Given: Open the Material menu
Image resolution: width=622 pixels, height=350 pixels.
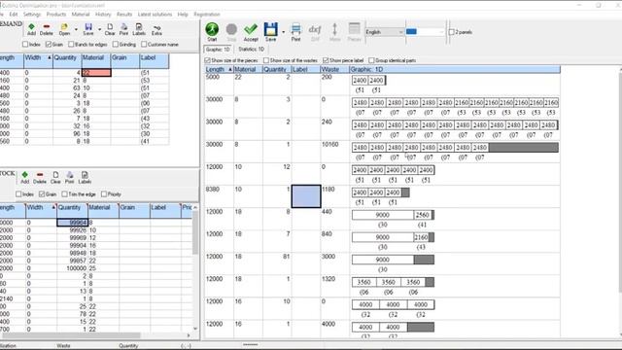Looking at the screenshot, I should coord(81,15).
